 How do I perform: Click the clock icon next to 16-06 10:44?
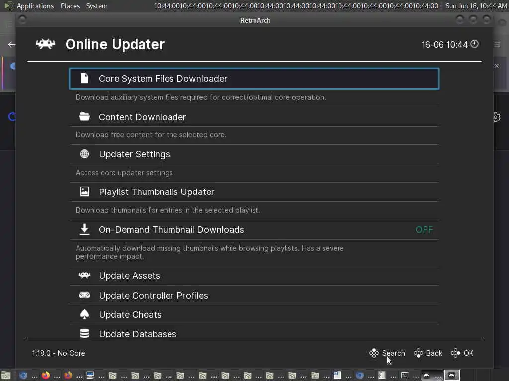pyautogui.click(x=474, y=44)
